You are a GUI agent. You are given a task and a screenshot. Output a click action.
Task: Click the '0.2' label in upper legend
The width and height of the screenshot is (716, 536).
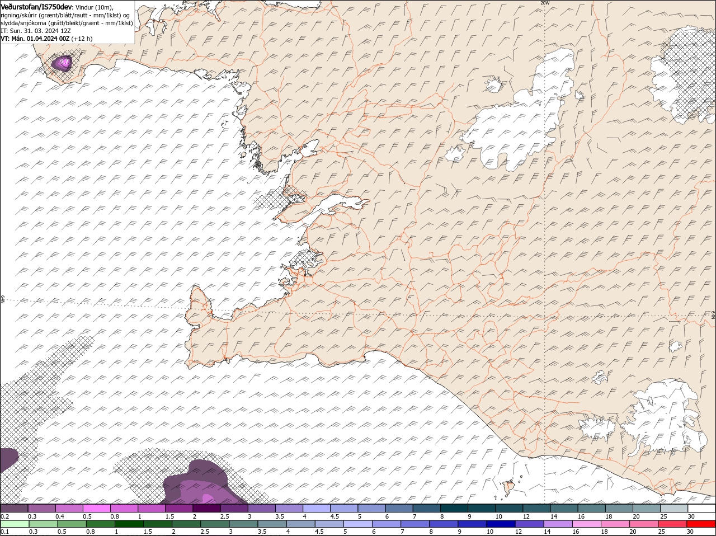point(4,516)
